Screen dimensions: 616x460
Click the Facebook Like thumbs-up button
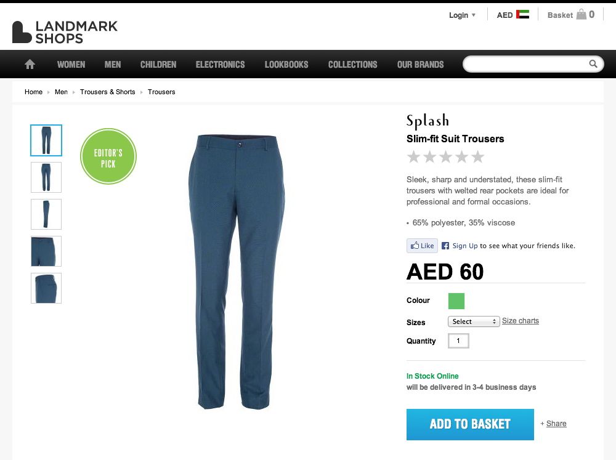(x=422, y=246)
